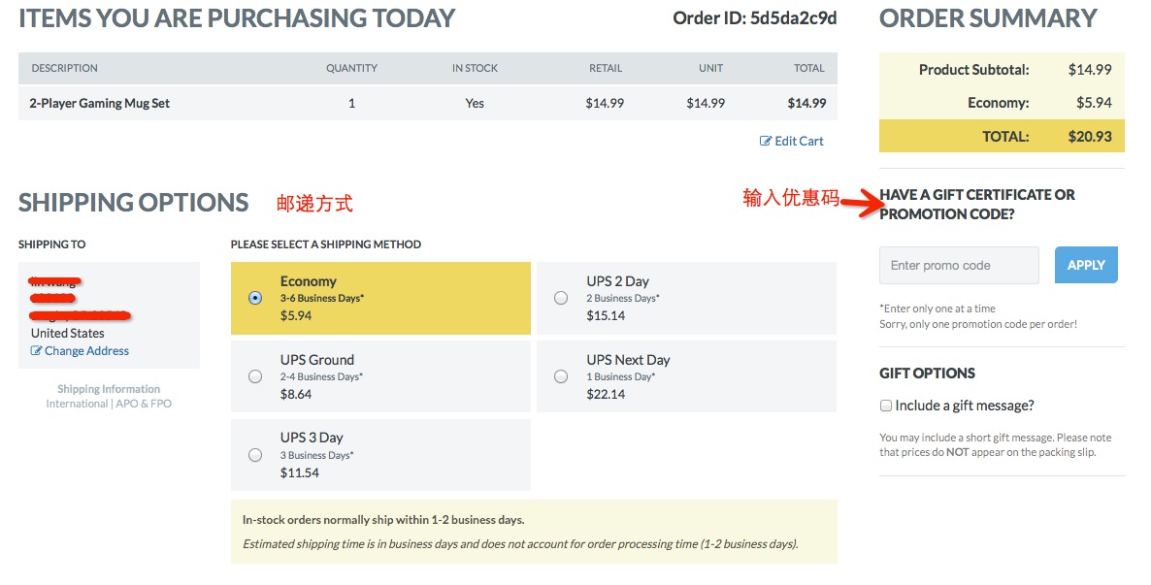
Task: Click the Order ID 5d5da2c9d text
Action: tap(755, 18)
